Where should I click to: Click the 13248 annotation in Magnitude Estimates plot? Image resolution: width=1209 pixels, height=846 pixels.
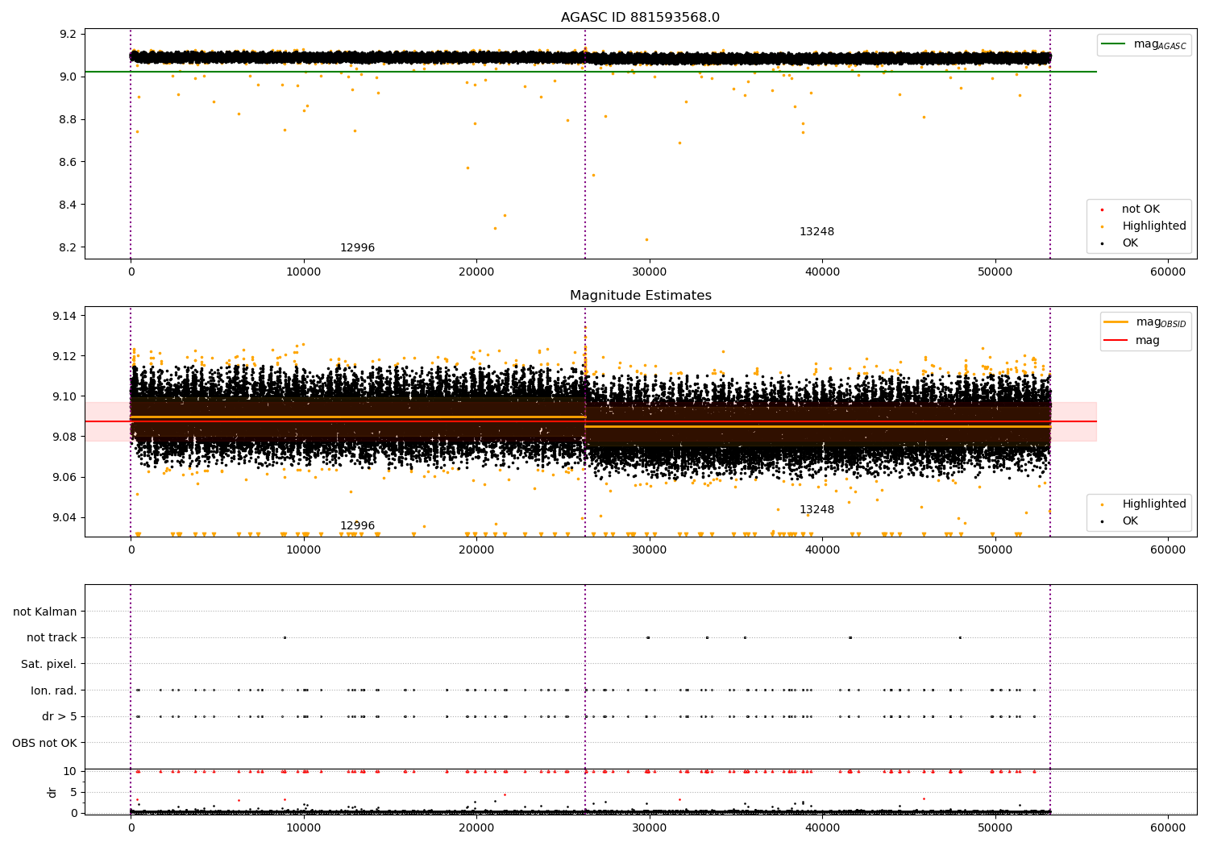pos(816,510)
